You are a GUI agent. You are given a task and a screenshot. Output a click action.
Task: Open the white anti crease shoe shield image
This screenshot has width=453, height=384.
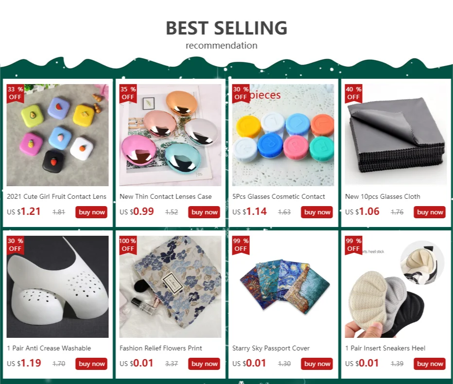pyautogui.click(x=57, y=287)
